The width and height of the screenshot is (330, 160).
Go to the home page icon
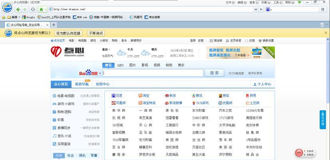(x=41, y=9)
